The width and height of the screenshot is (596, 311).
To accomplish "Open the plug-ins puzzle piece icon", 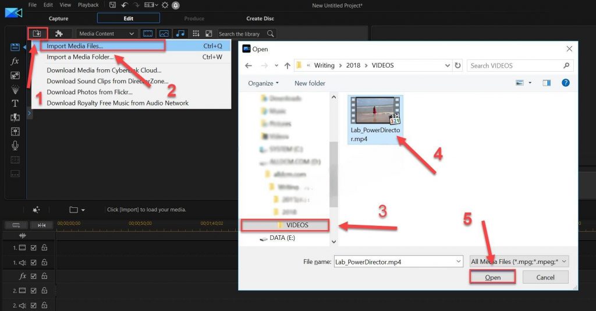I will point(59,34).
